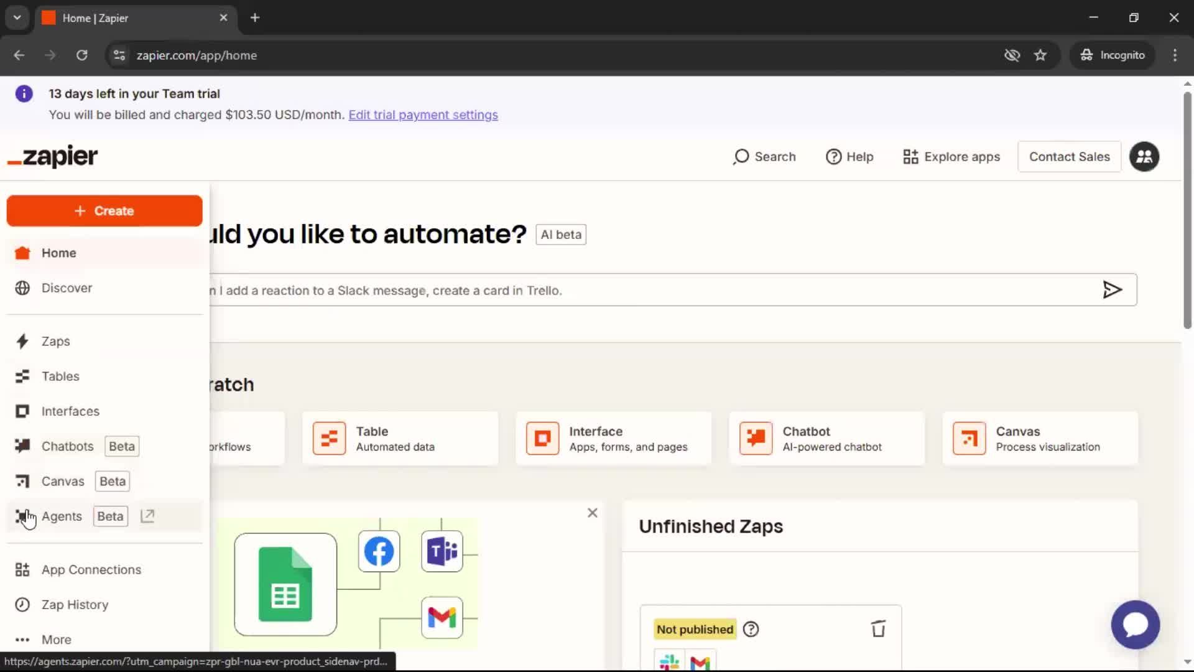The image size is (1194, 672).
Task: Click the AI beta badge
Action: (x=561, y=235)
